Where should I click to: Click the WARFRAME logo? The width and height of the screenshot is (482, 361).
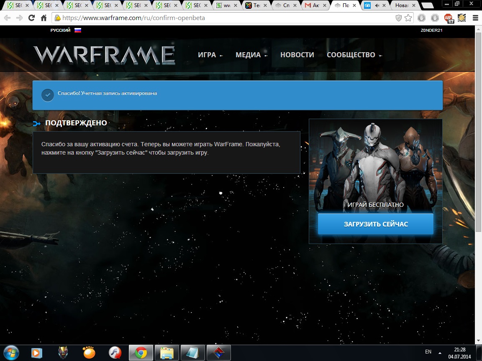tap(104, 55)
